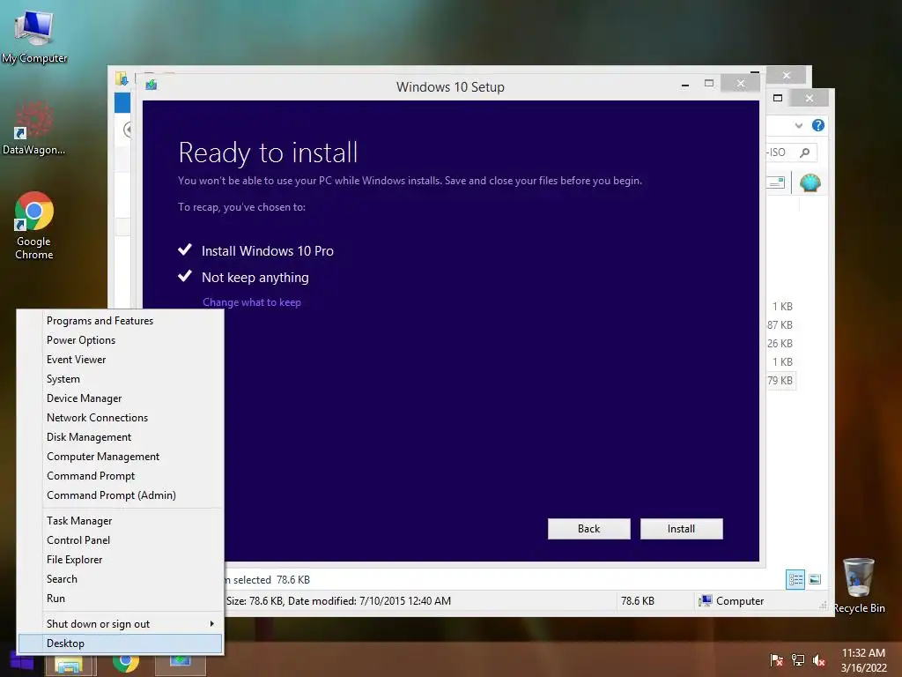Image resolution: width=902 pixels, height=677 pixels.
Task: Maximize the background Explorer window
Action: (778, 98)
